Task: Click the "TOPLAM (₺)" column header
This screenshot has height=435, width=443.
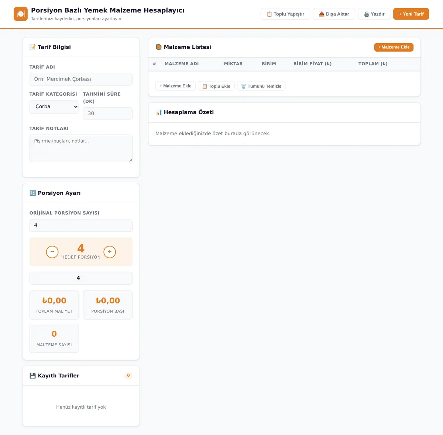Action: 373,64
